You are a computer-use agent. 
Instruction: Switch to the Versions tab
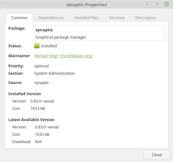coord(117,18)
